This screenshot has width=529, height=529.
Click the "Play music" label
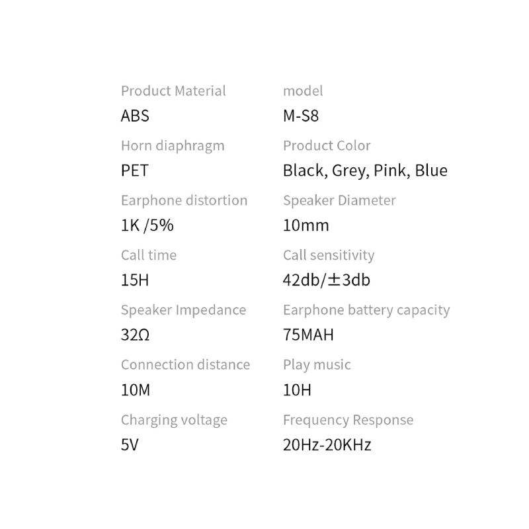(317, 365)
